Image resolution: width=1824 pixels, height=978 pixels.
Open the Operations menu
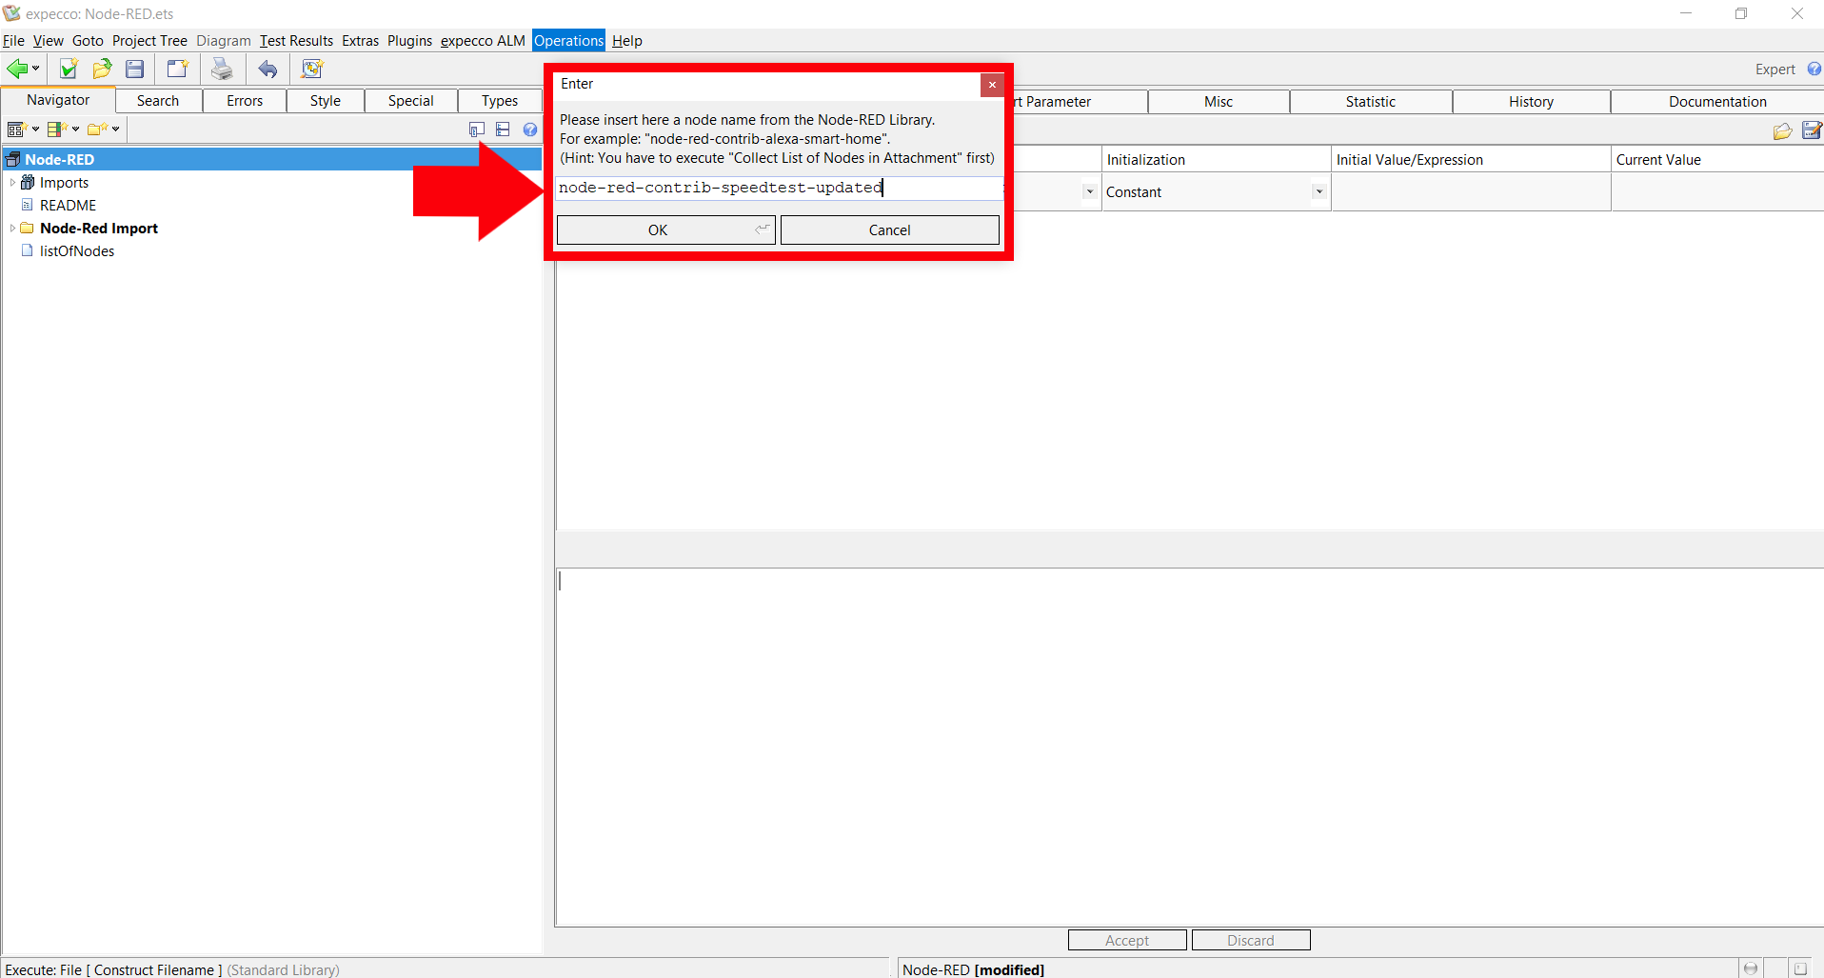tap(568, 41)
